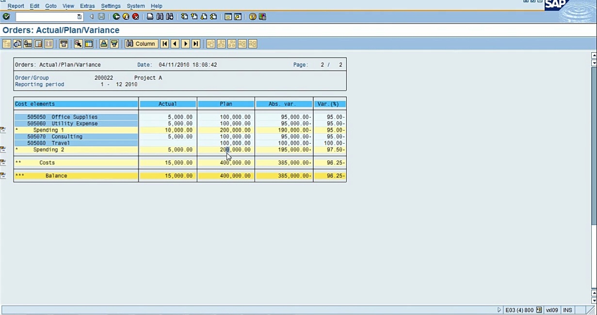
Task: Open the System menu
Action: [x=135, y=6]
